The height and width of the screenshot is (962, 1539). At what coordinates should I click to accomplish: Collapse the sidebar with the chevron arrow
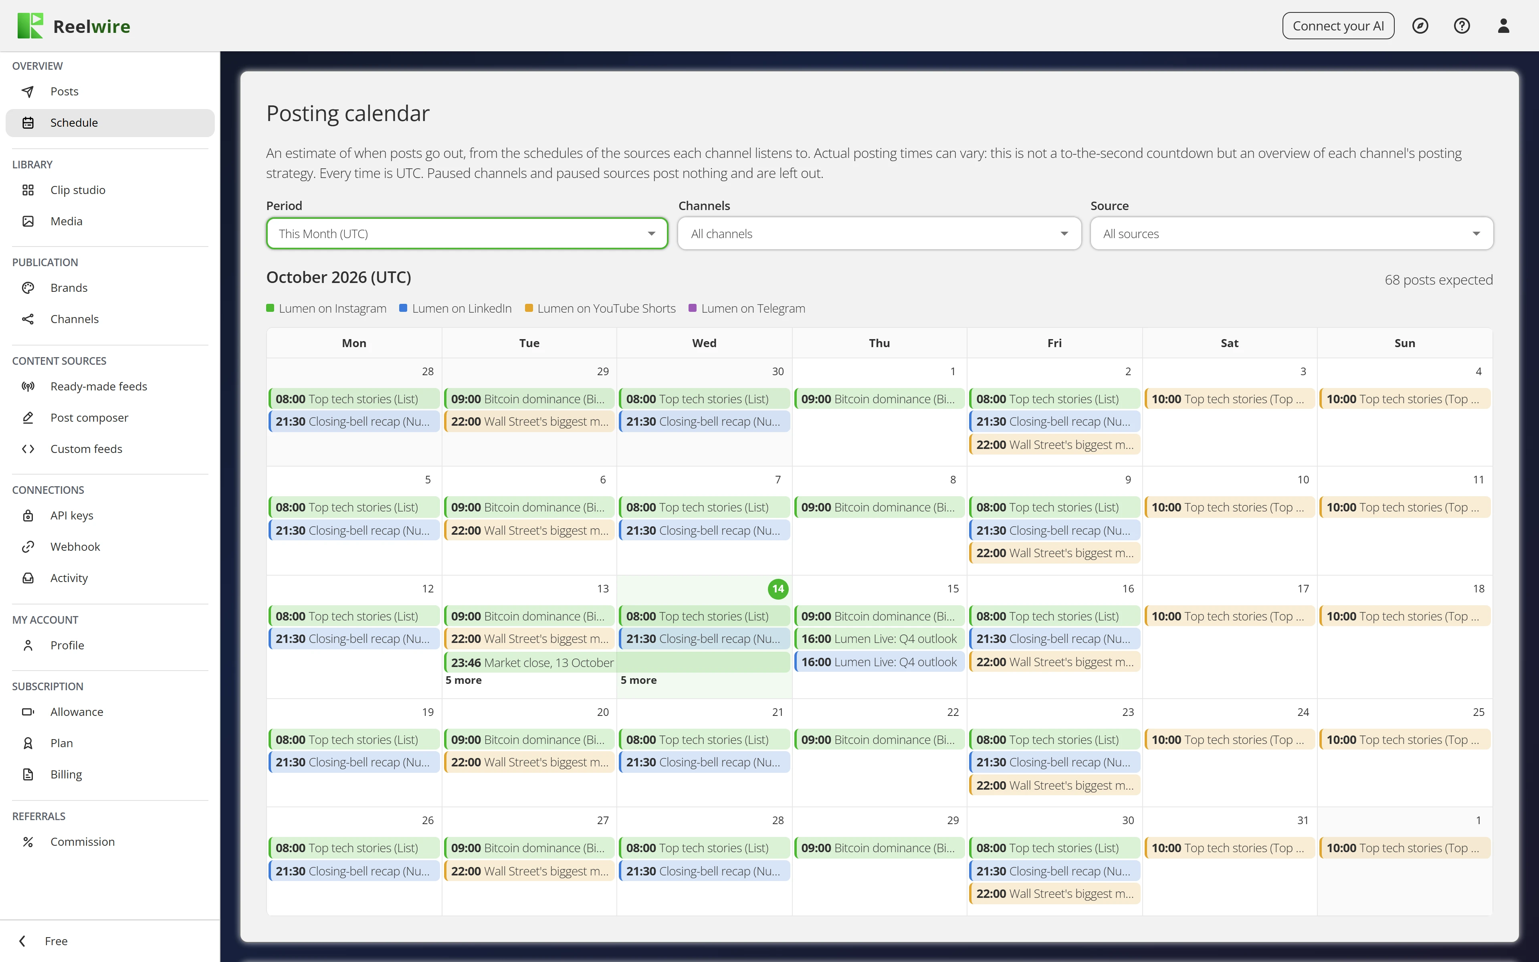click(x=23, y=941)
